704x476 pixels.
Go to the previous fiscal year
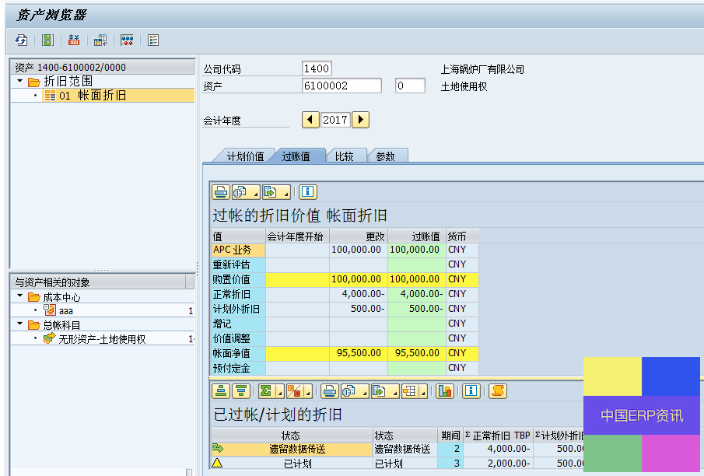pos(310,120)
